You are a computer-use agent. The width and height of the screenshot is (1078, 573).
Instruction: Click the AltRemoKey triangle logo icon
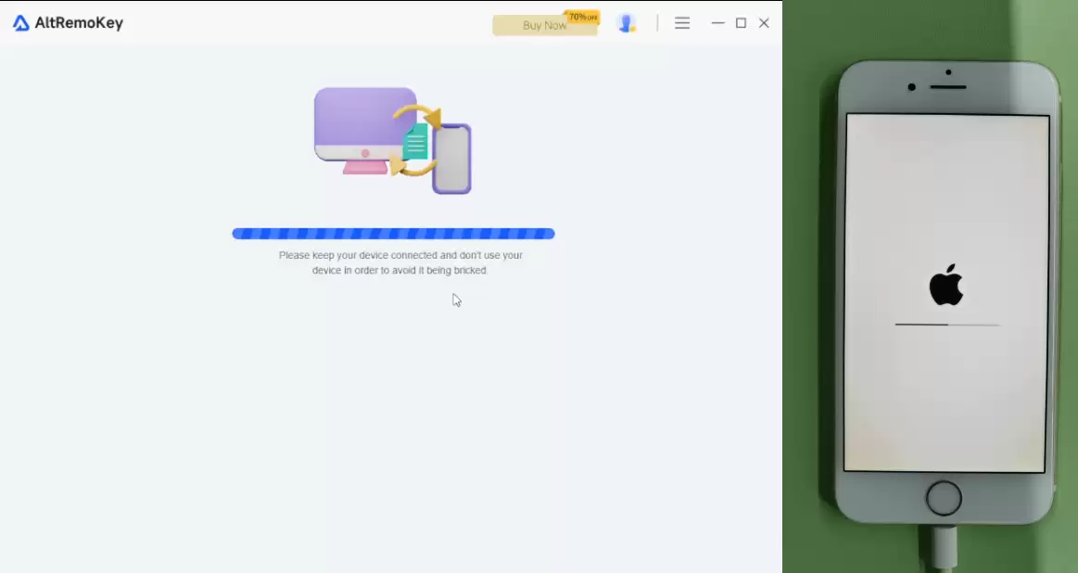click(20, 23)
